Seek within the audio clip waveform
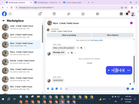 coord(118,70)
